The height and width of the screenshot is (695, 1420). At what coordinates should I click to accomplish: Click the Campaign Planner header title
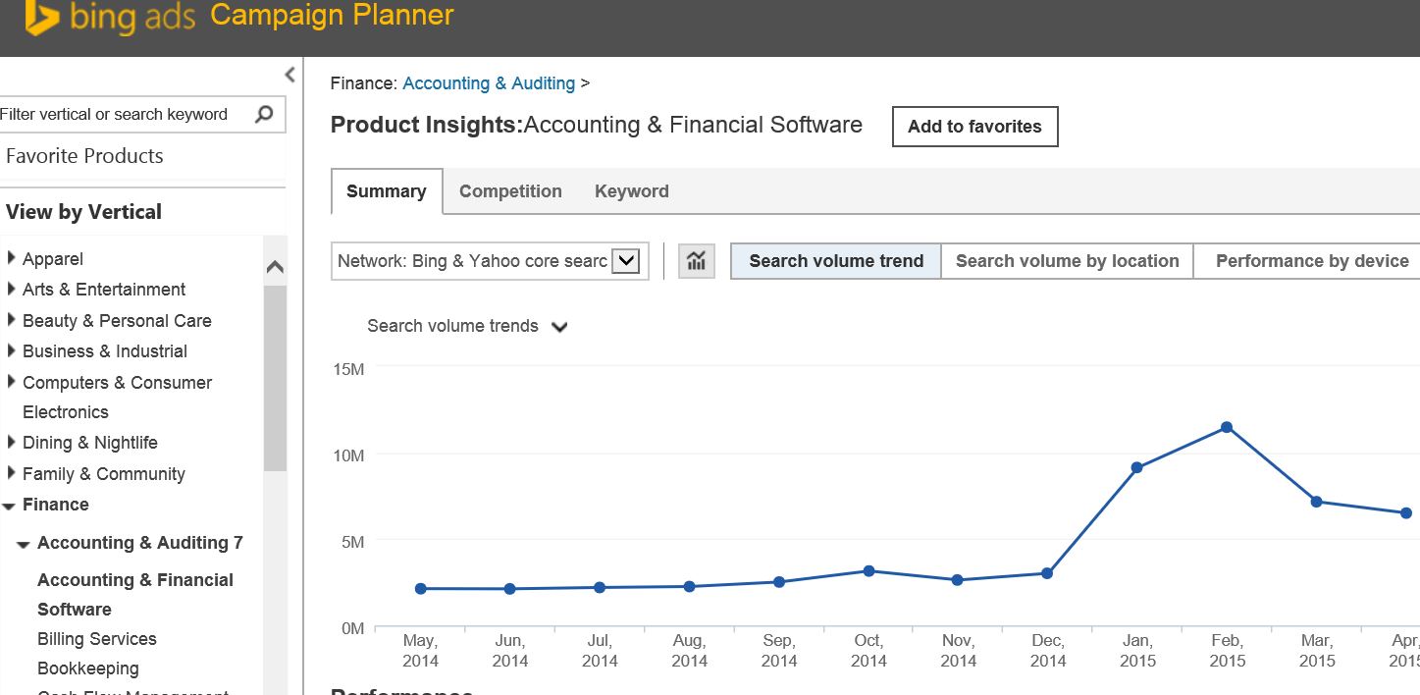click(x=333, y=16)
